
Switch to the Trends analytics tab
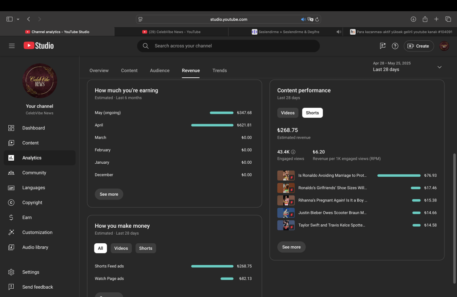pyautogui.click(x=220, y=70)
